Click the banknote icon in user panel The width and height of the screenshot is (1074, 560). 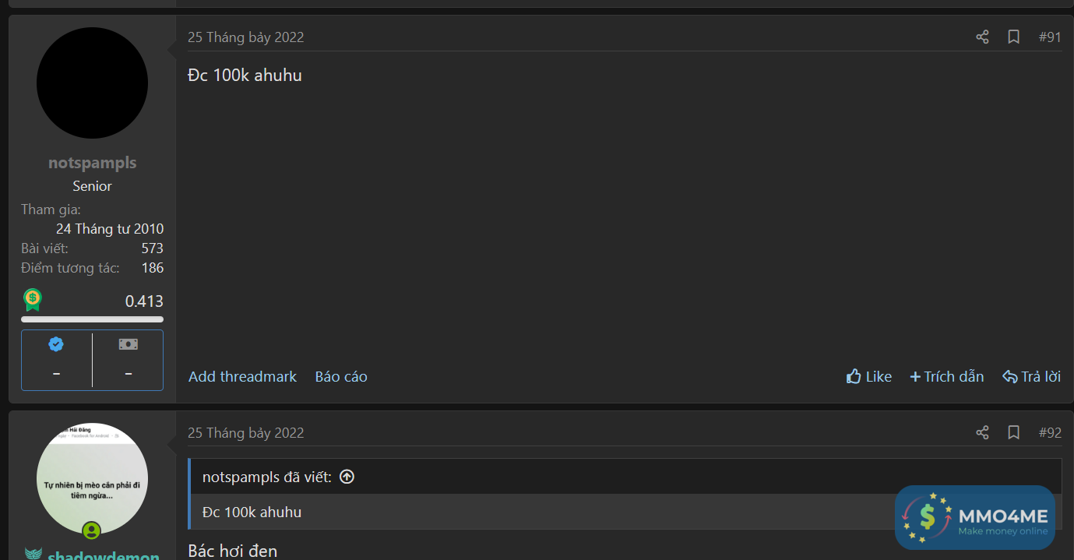pos(129,344)
